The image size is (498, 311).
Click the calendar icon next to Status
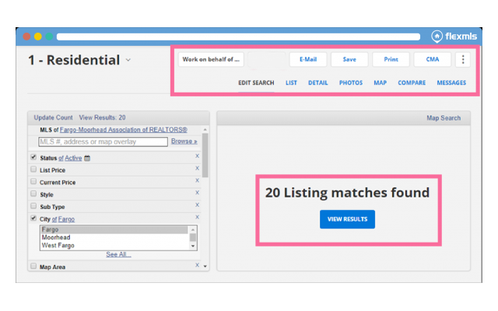[87, 158]
